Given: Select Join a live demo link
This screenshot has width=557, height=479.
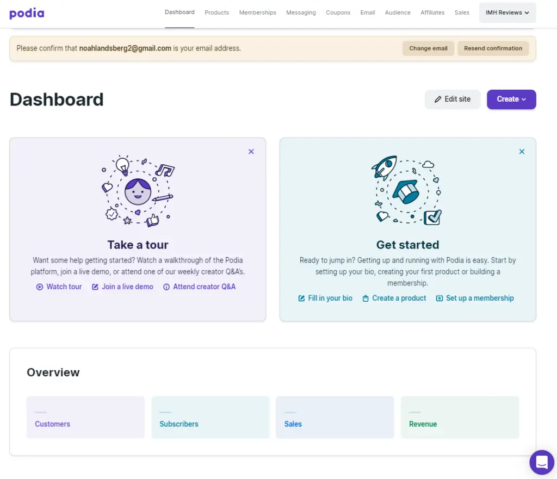Looking at the screenshot, I should click(123, 287).
